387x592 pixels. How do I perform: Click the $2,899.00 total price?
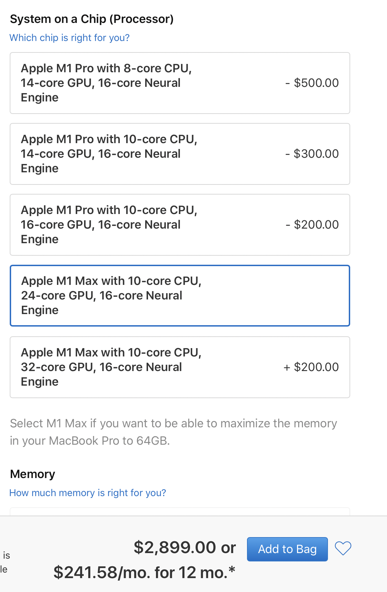point(175,548)
